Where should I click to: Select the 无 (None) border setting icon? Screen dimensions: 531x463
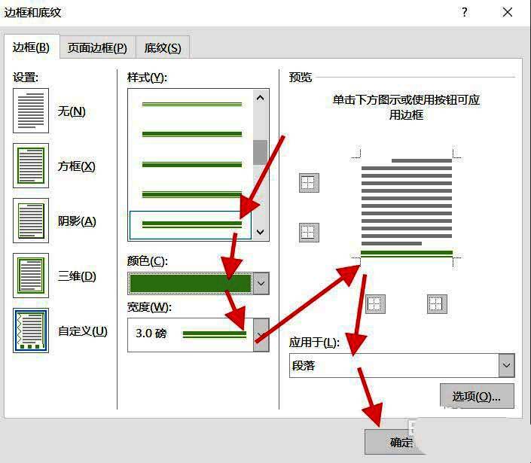coord(31,111)
